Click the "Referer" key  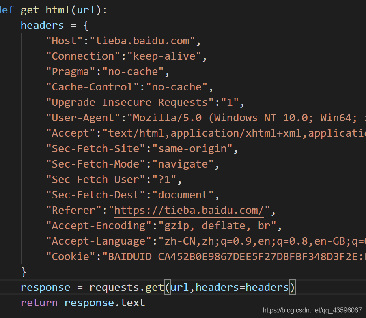(74, 210)
